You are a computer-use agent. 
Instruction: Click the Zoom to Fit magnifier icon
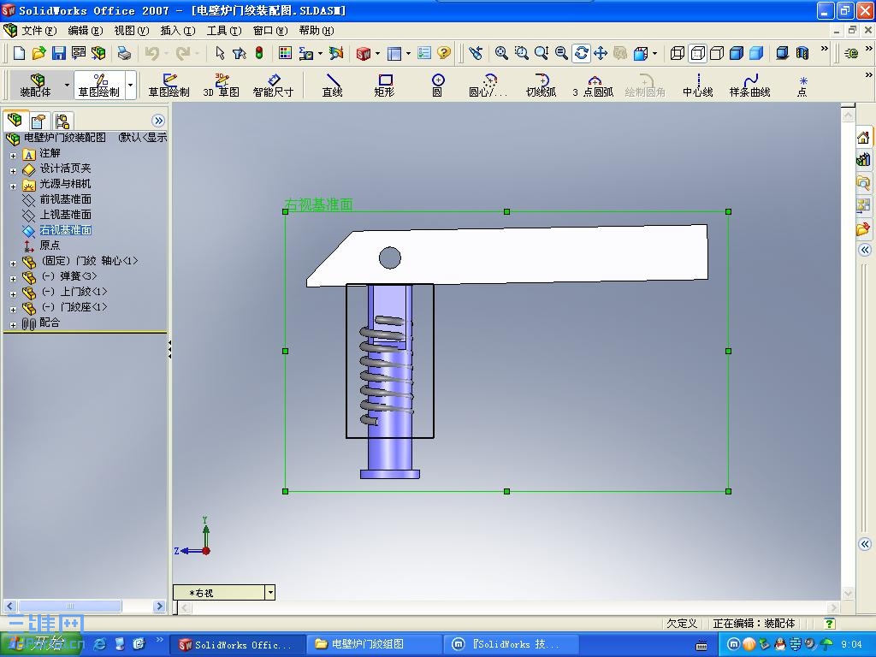tap(501, 53)
